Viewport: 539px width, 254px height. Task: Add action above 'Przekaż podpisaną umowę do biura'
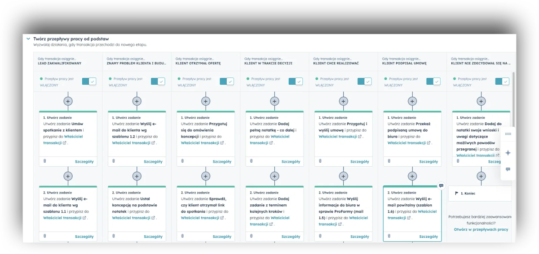click(x=412, y=101)
